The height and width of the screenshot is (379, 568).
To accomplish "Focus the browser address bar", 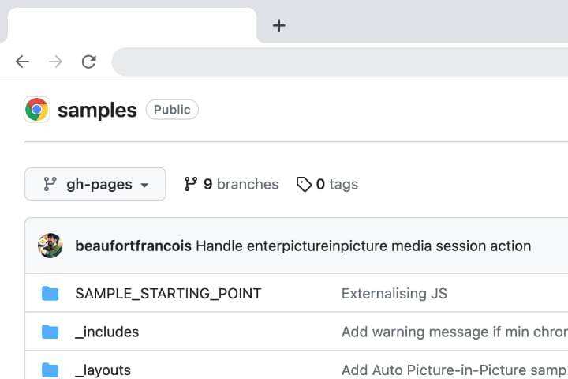I will tap(339, 62).
